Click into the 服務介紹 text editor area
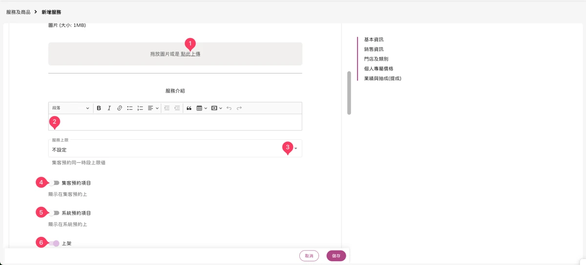 click(x=175, y=122)
